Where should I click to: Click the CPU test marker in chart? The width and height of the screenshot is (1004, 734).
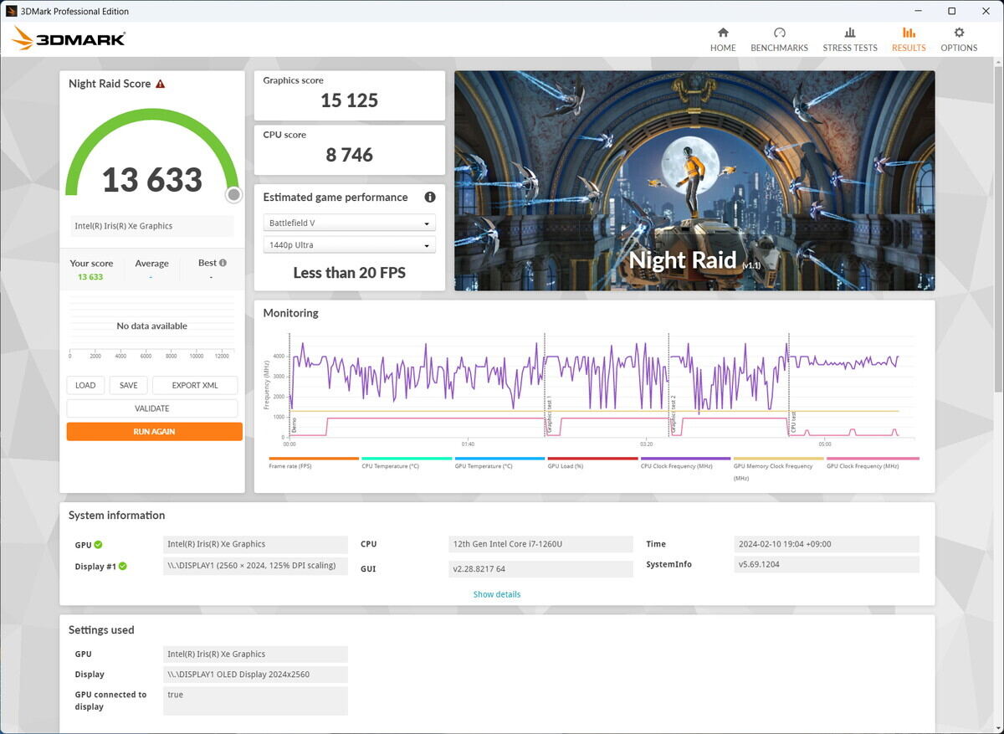pyautogui.click(x=792, y=421)
